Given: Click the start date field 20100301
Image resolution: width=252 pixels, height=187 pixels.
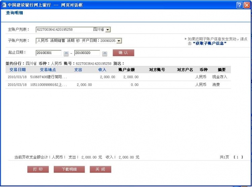Looking at the screenshot, I should click(48, 53).
